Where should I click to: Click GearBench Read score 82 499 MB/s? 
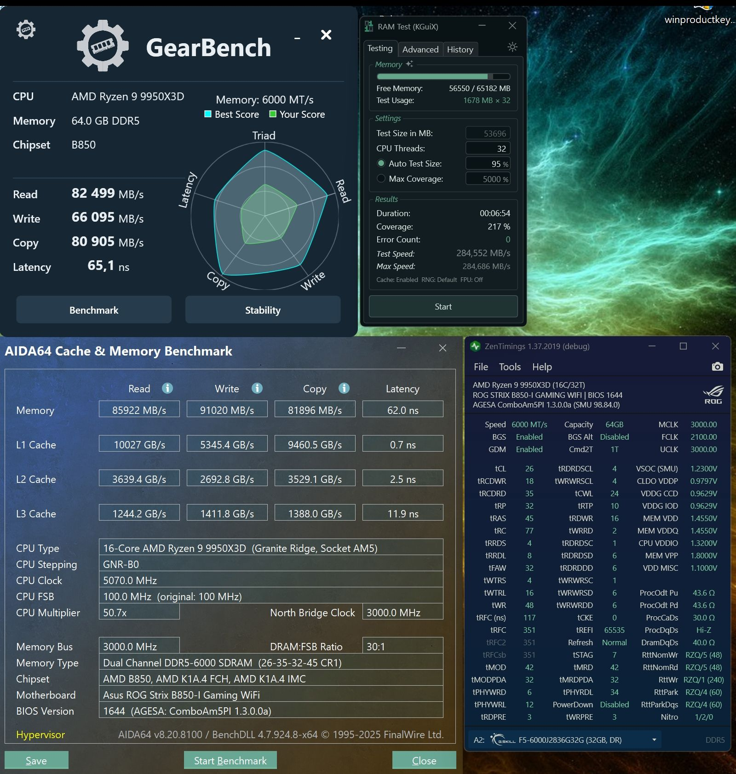tap(108, 193)
